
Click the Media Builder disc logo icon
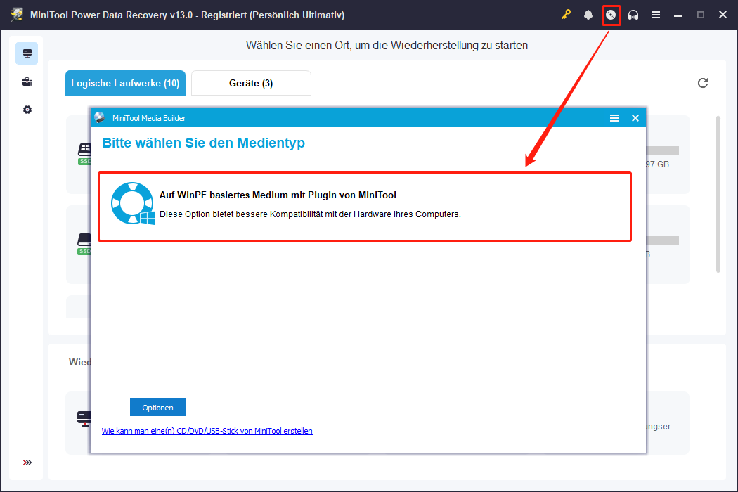click(x=100, y=117)
